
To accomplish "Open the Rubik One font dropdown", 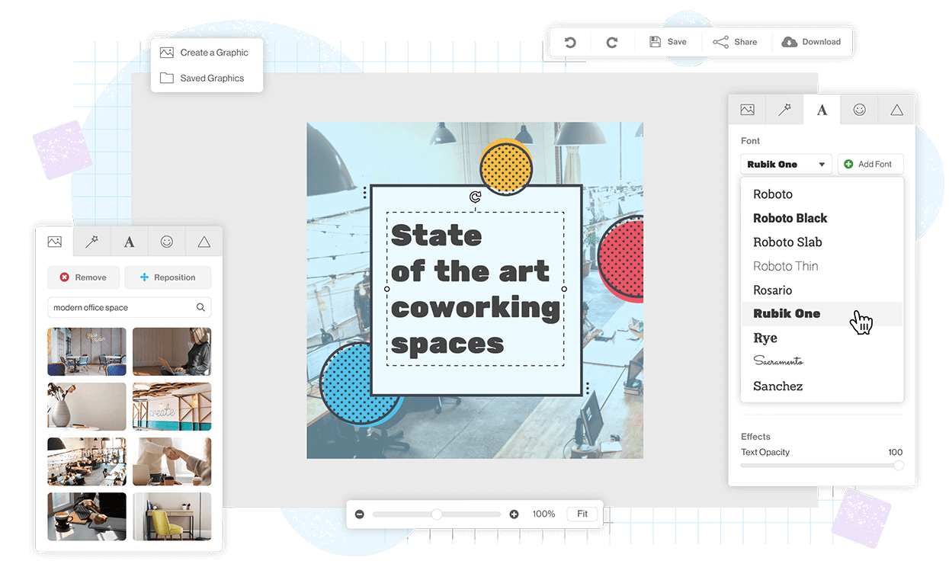I will click(786, 164).
